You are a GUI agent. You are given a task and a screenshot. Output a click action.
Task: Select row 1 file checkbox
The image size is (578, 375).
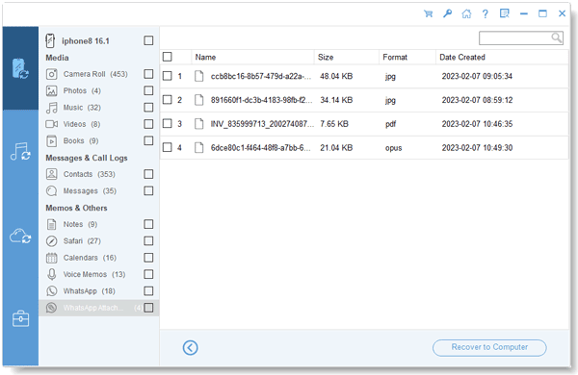click(x=168, y=76)
